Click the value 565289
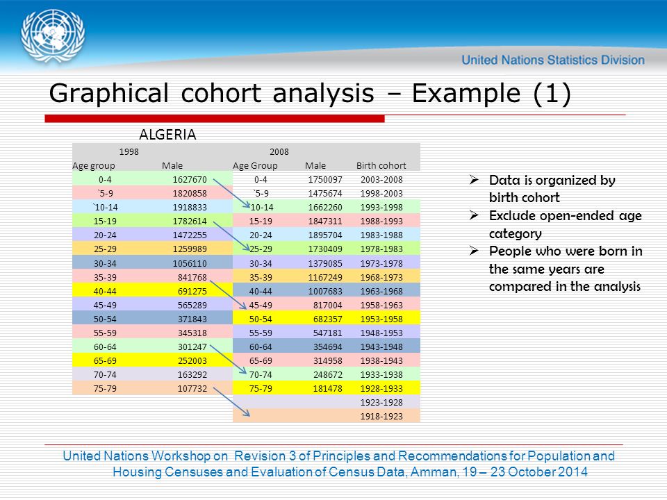Screen dimensions: 667x500 tap(192, 305)
